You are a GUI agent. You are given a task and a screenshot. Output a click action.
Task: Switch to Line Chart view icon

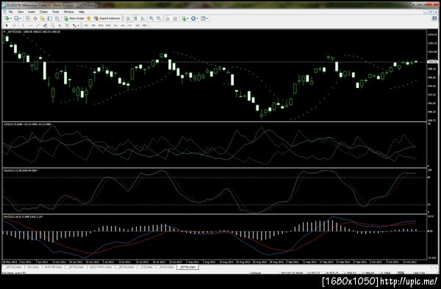(x=143, y=18)
